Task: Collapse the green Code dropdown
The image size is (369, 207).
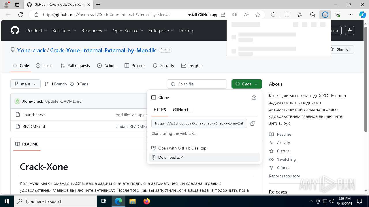Action: (x=247, y=84)
